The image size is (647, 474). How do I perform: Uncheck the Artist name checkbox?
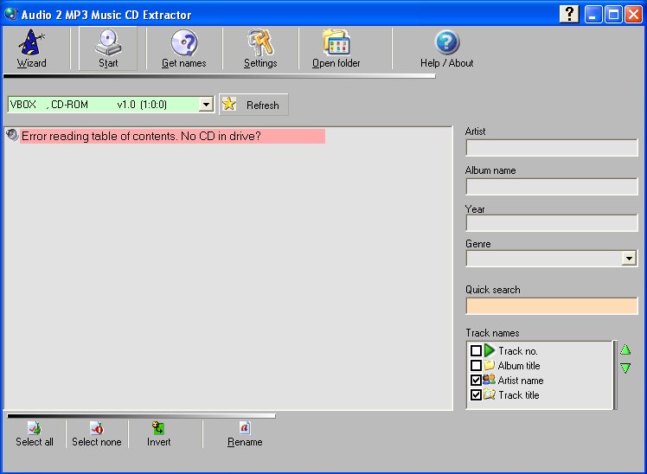(x=476, y=380)
